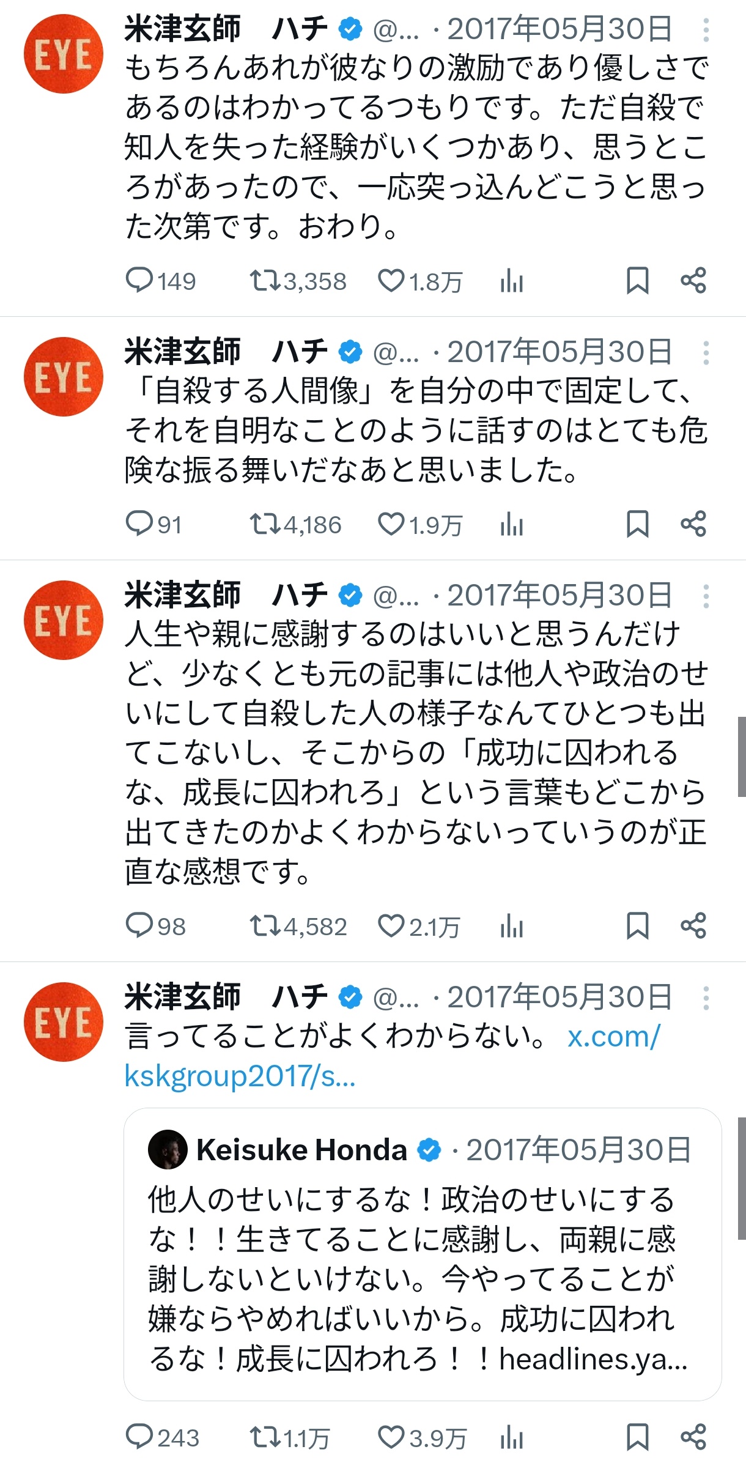Open more options on the 「自殺する人間像」 tweet
The image size is (746, 1463).
click(706, 352)
